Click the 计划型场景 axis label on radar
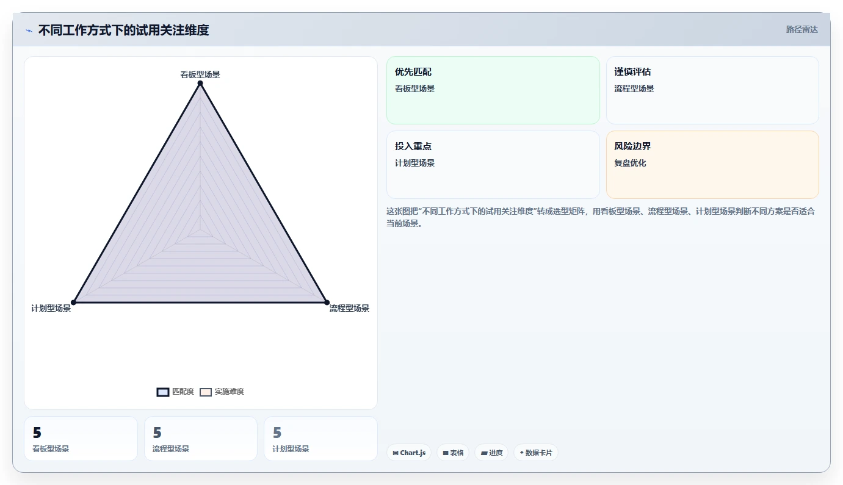Image resolution: width=843 pixels, height=485 pixels. tap(51, 308)
